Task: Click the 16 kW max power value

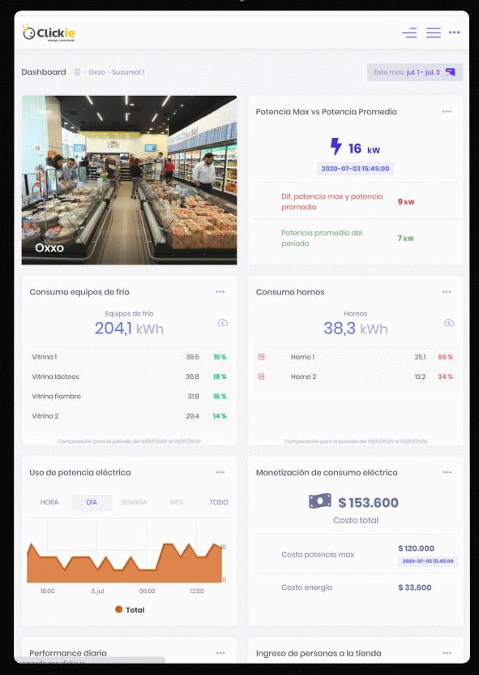Action: coord(364,149)
